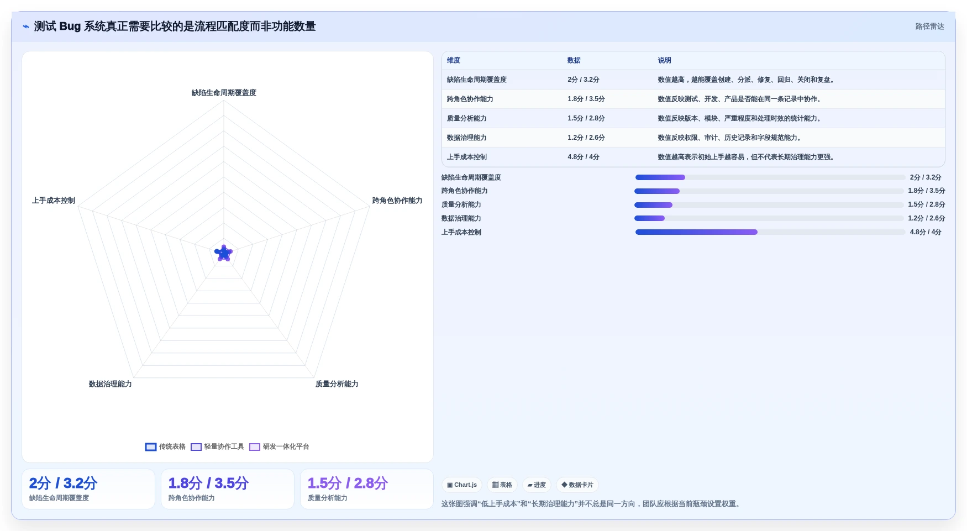
Task: Click the 数据治理能力 progress bar
Action: pos(769,218)
